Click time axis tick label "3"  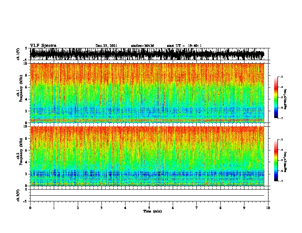click(101, 207)
